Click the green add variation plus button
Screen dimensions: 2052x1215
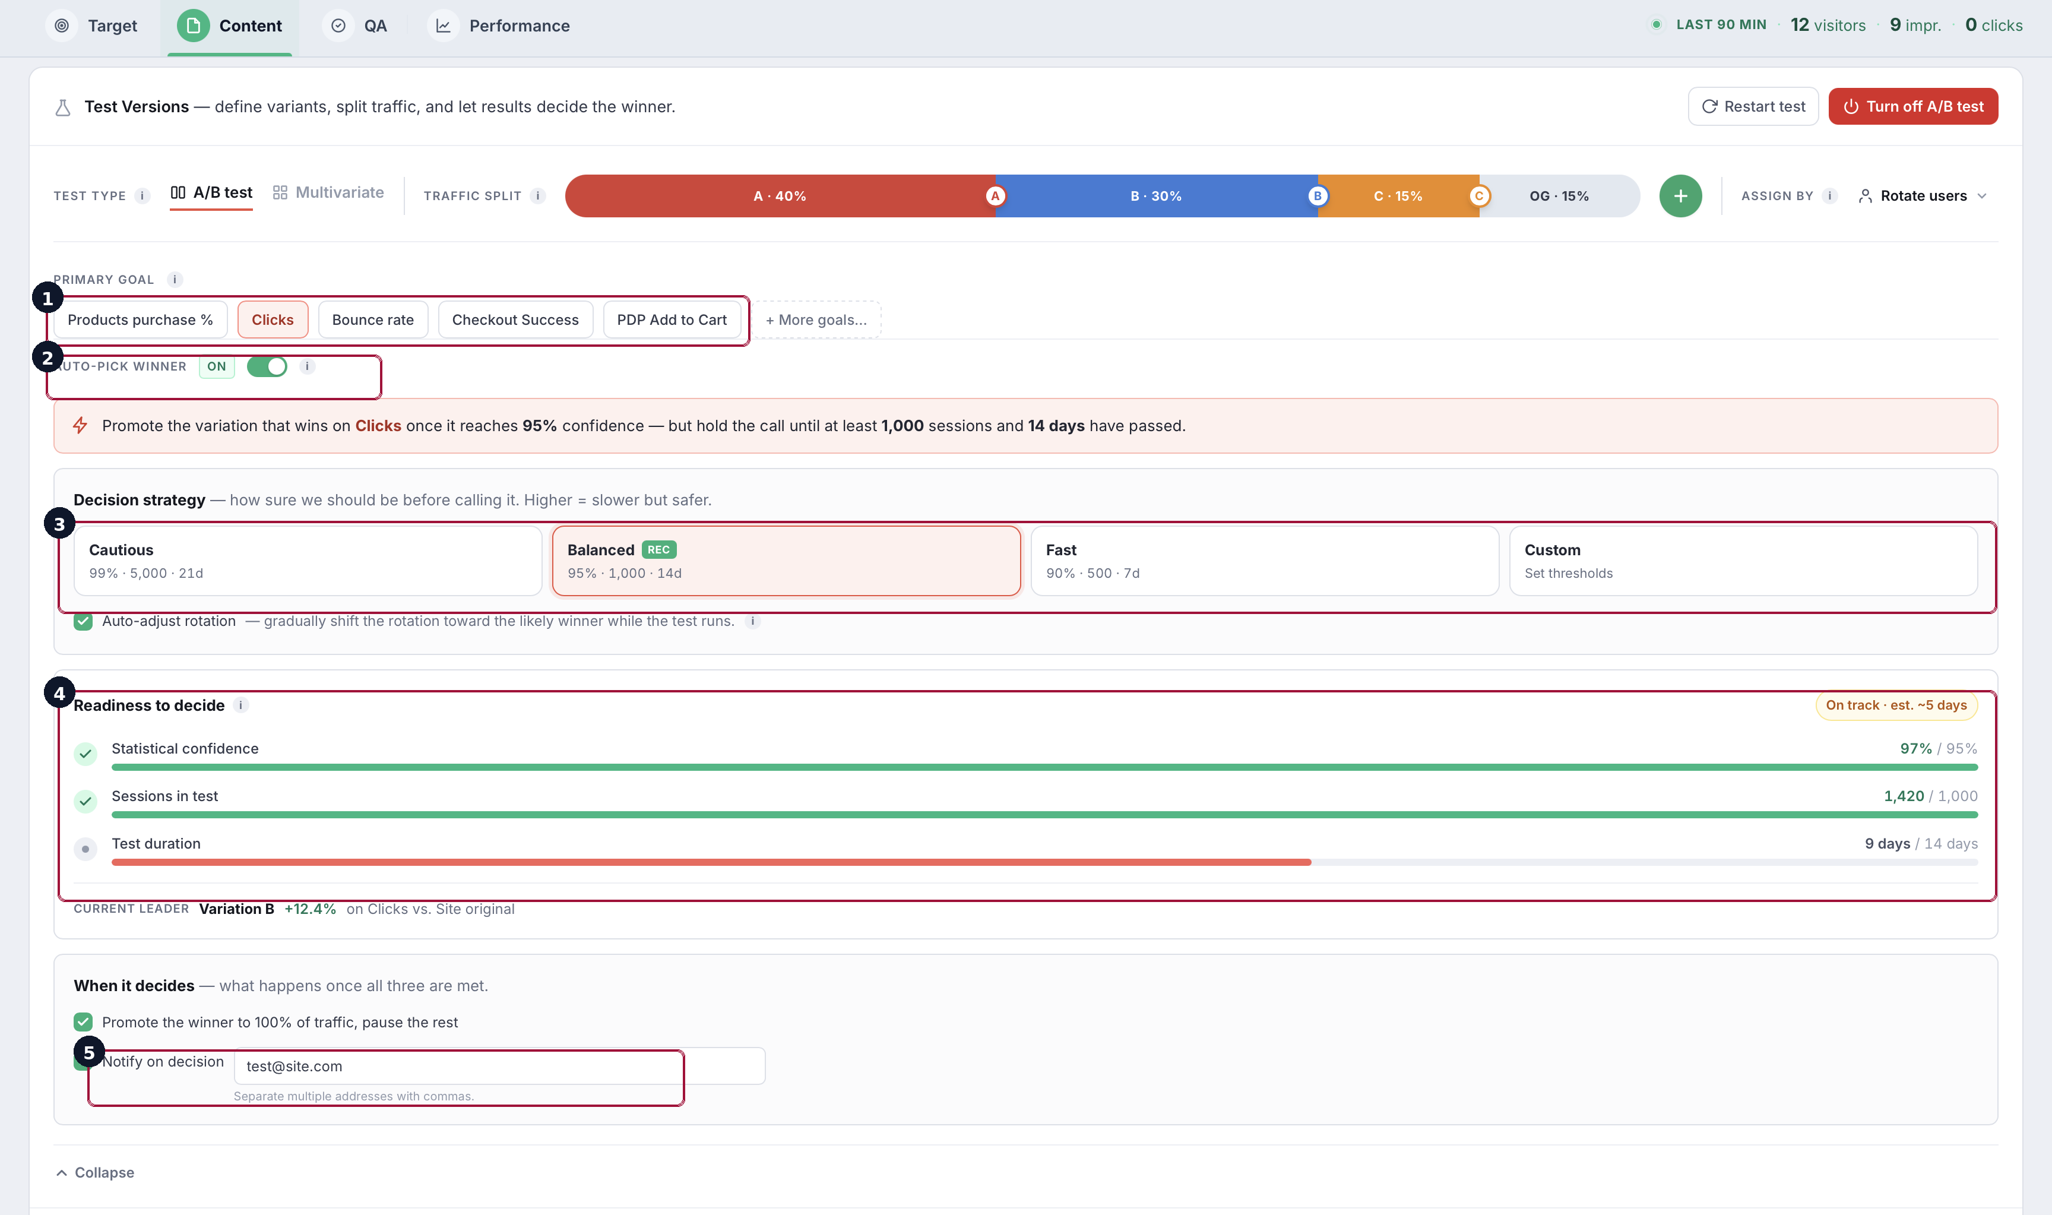(x=1680, y=196)
